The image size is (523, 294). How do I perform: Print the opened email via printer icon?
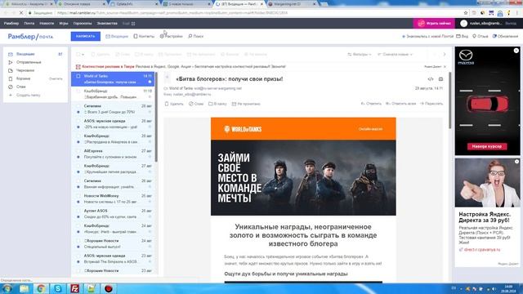[x=440, y=79]
